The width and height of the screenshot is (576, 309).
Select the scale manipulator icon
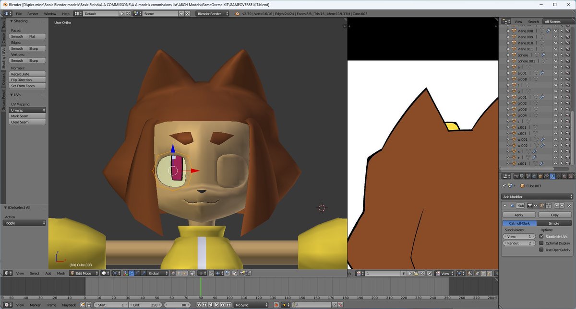[x=143, y=273]
